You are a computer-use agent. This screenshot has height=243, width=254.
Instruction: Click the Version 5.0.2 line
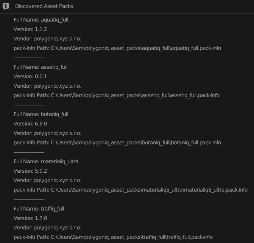(30, 171)
